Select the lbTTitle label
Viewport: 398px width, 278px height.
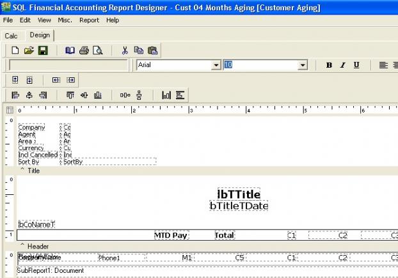click(x=239, y=194)
